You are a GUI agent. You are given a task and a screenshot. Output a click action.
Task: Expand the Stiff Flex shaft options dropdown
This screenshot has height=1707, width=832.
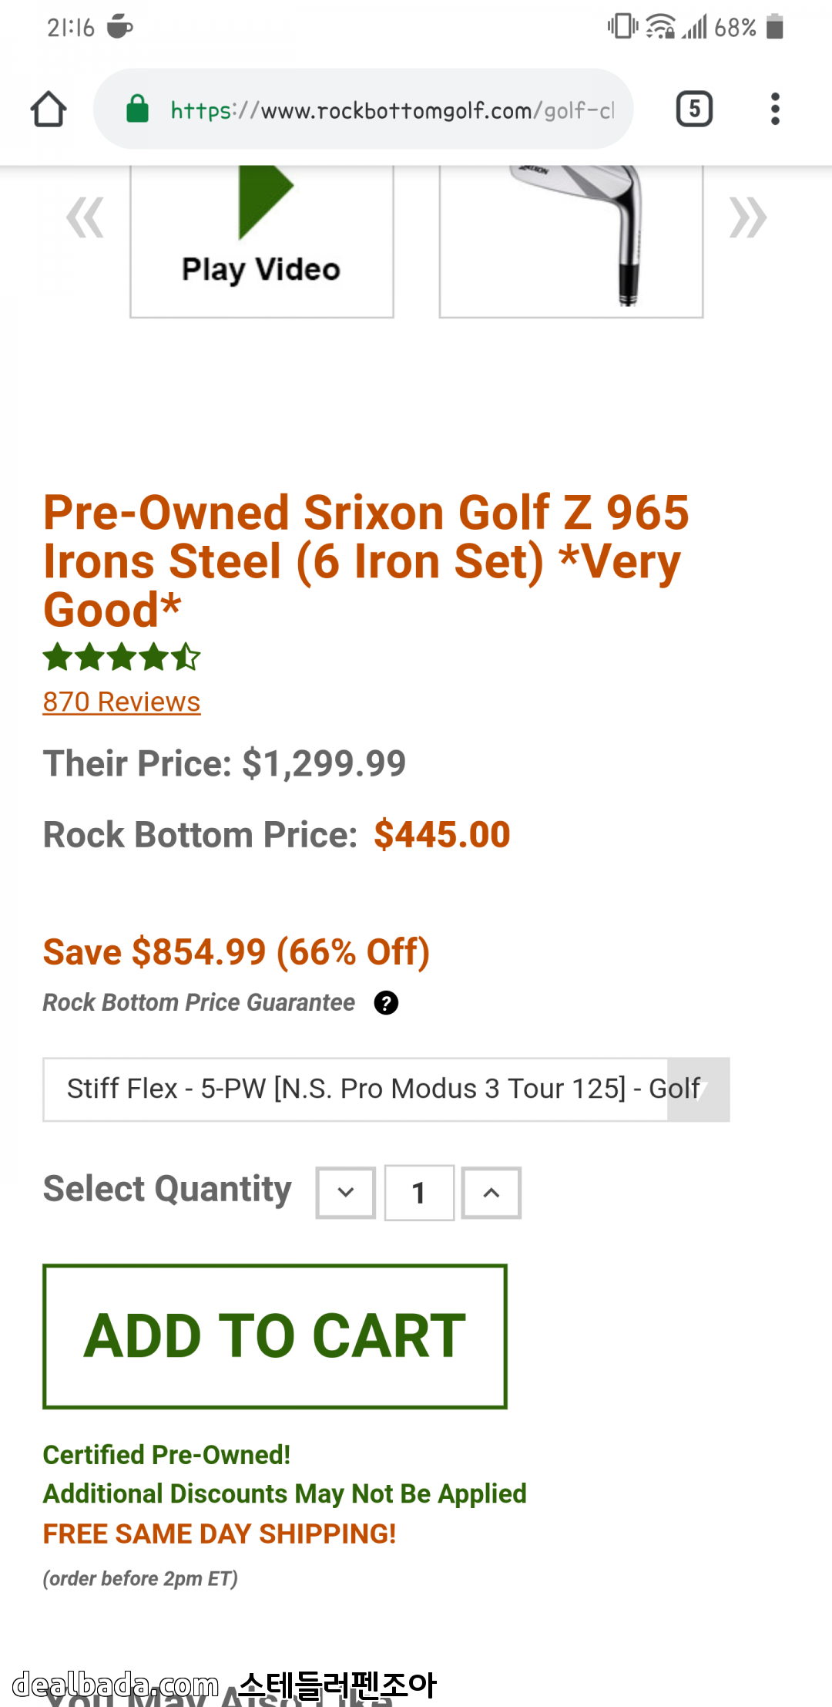(x=386, y=1089)
